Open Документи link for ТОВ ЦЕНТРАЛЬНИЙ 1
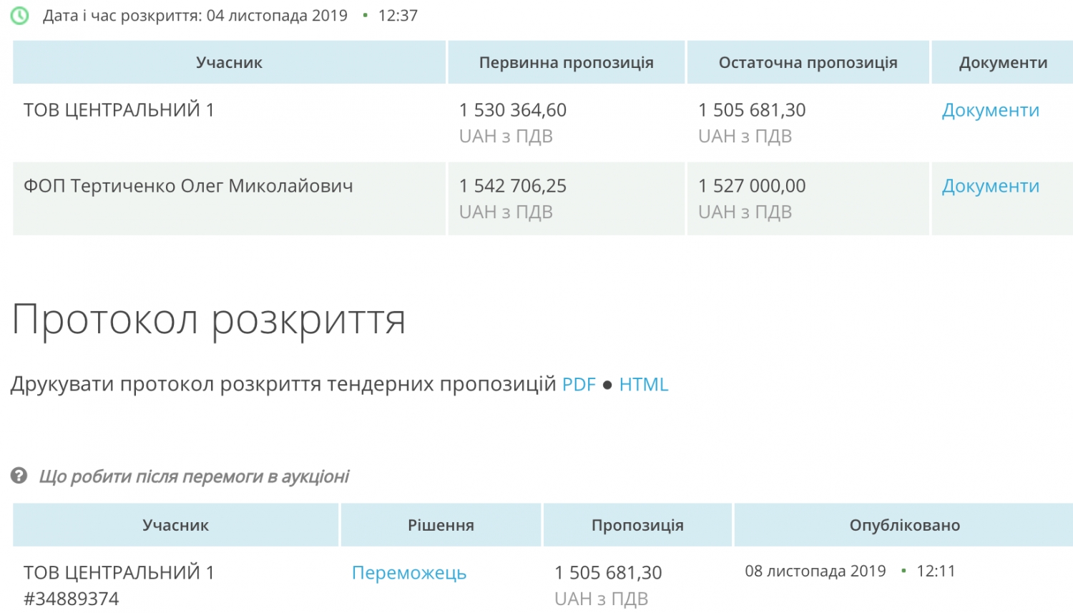The image size is (1073, 613). (x=990, y=111)
